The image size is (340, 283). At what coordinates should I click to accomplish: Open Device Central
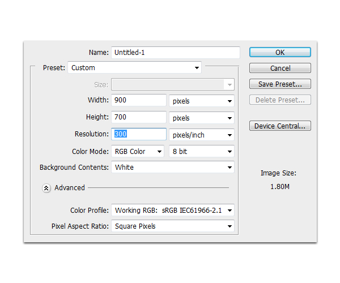pyautogui.click(x=280, y=126)
